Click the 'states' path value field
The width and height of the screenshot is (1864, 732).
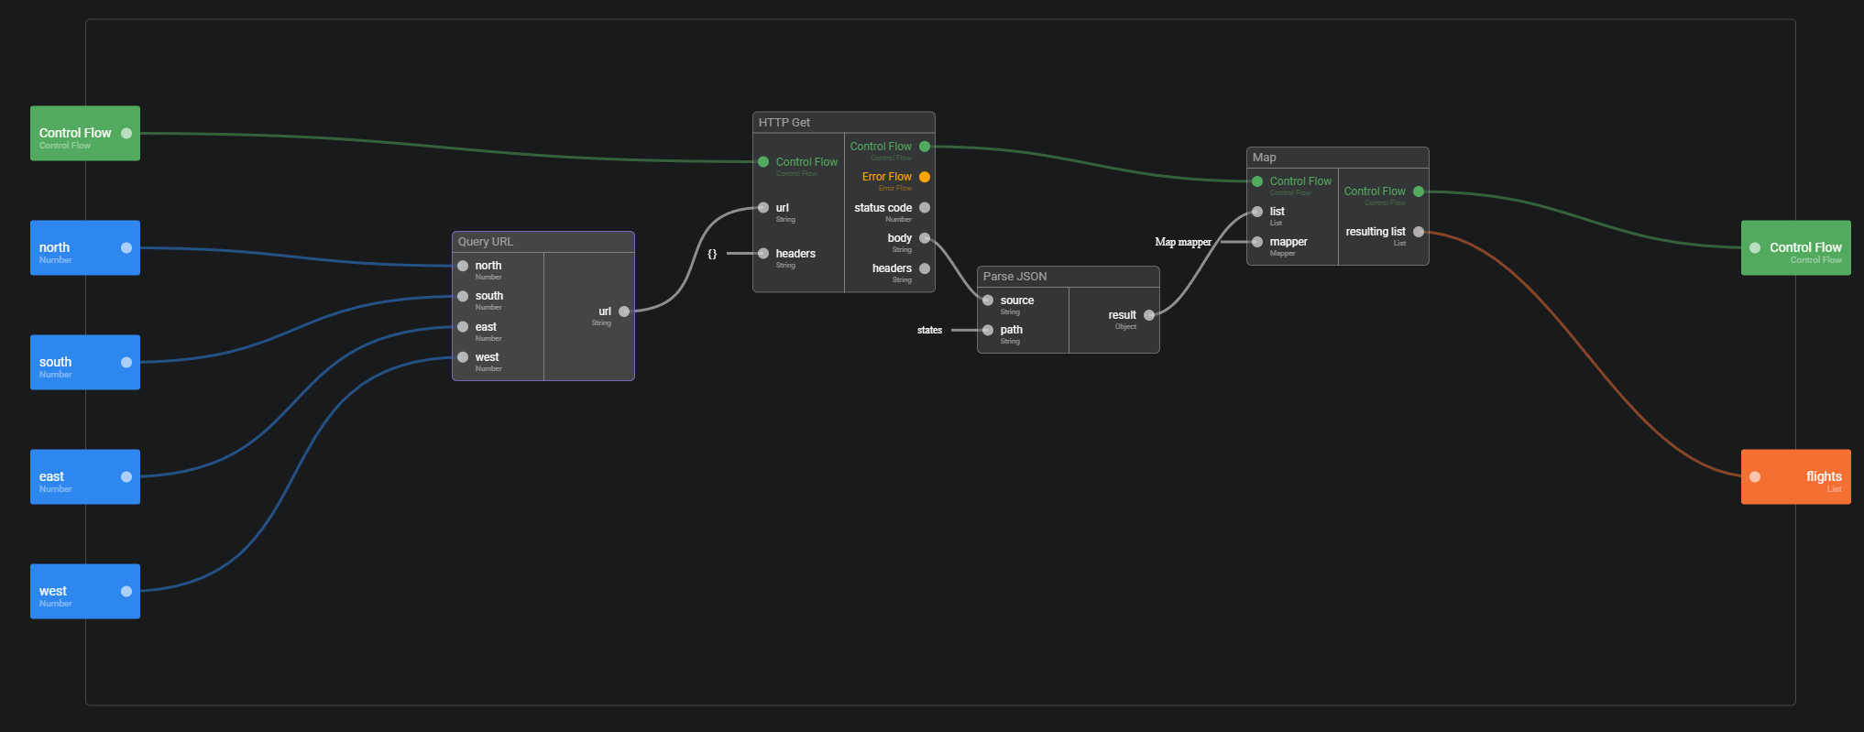(x=929, y=331)
